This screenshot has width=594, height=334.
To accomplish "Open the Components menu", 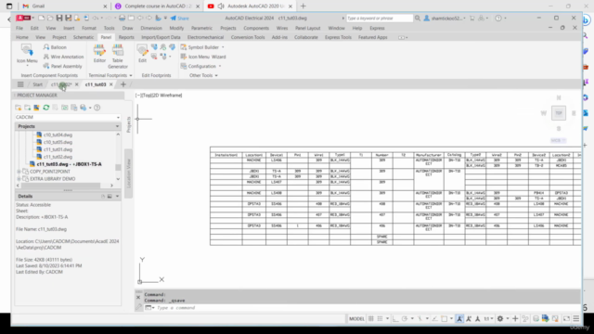I will click(x=256, y=28).
